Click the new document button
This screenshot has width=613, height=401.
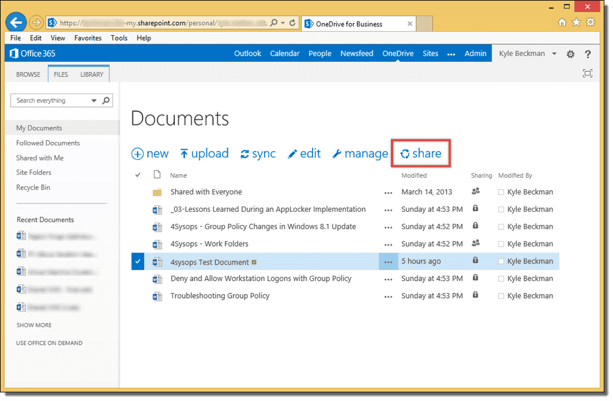(150, 153)
